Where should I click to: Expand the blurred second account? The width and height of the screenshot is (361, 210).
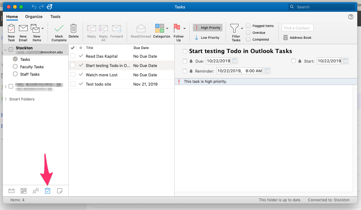click(6, 87)
